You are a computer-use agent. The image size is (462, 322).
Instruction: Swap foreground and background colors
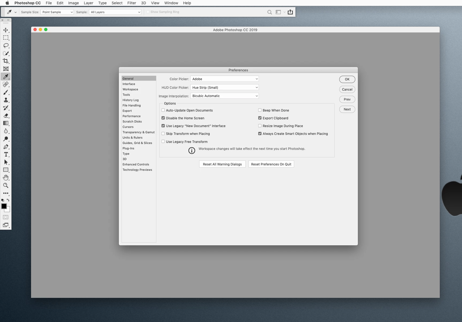pyautogui.click(x=8, y=200)
